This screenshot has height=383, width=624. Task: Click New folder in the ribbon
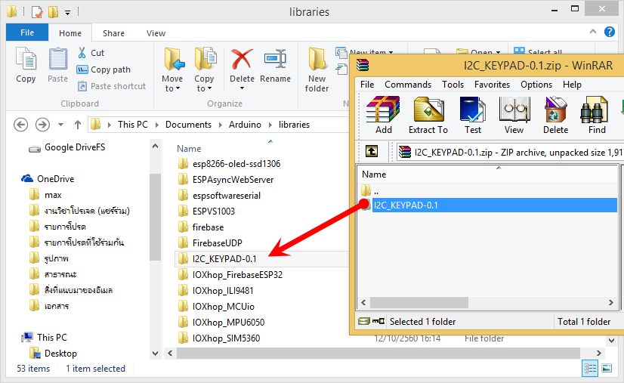317,70
